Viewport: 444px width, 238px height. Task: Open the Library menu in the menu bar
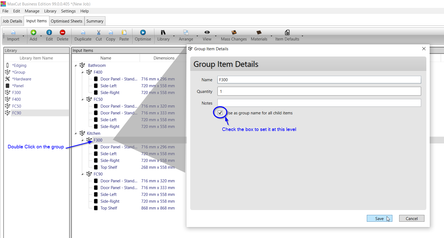tap(50, 11)
